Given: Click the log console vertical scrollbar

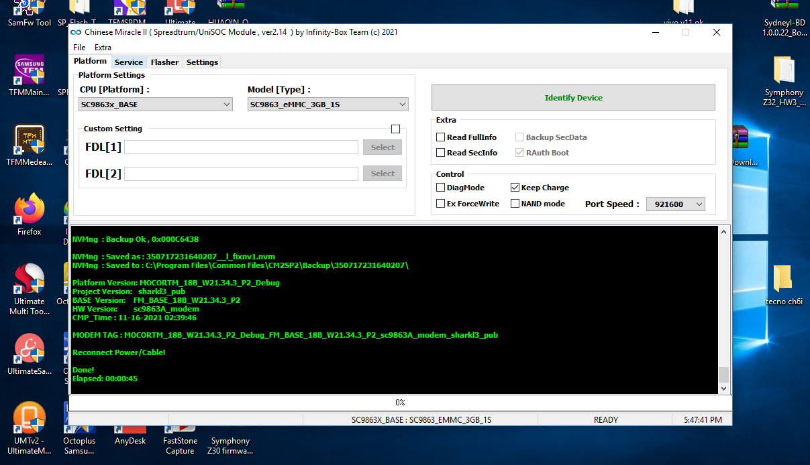Looking at the screenshot, I should 723,308.
